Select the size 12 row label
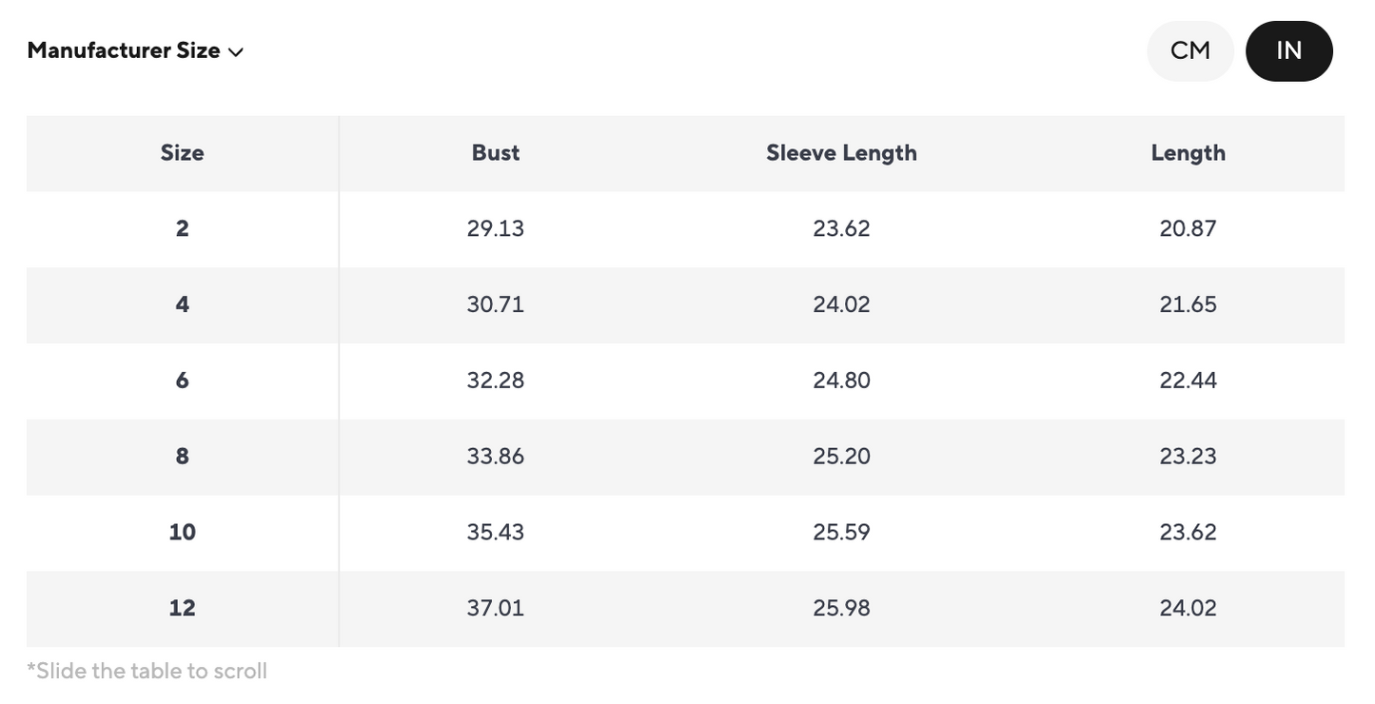The height and width of the screenshot is (704, 1375). 182,608
